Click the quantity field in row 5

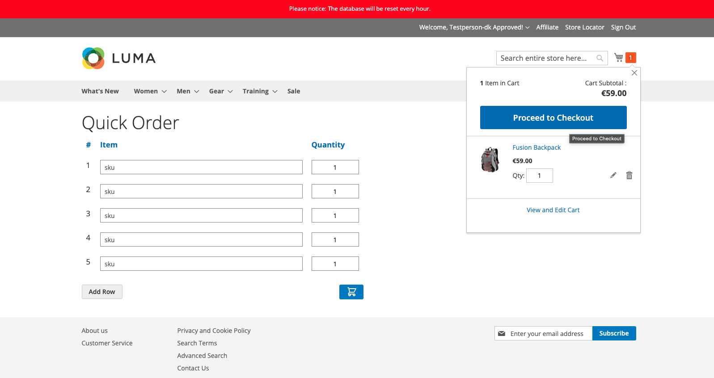335,264
